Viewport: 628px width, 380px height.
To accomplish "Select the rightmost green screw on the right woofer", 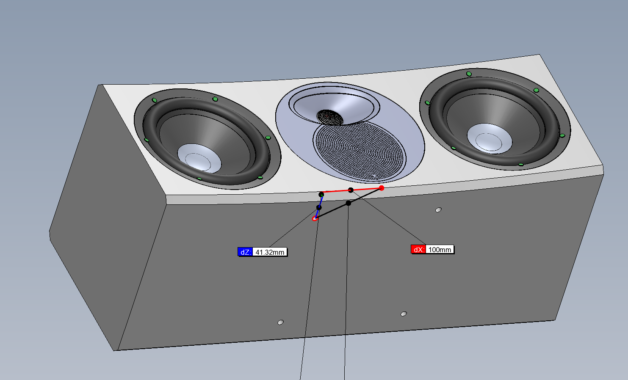I will point(562,136).
